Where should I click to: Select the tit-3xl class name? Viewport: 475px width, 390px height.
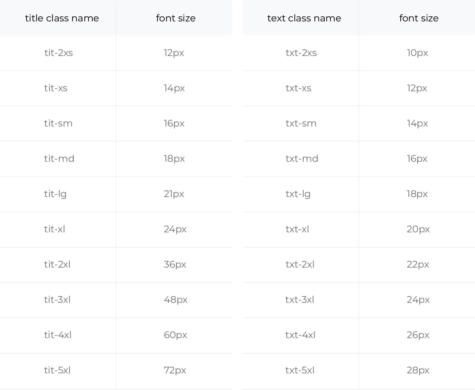(x=57, y=300)
